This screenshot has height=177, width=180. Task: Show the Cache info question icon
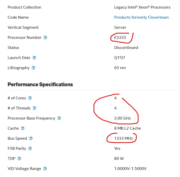pyautogui.click(x=23, y=128)
